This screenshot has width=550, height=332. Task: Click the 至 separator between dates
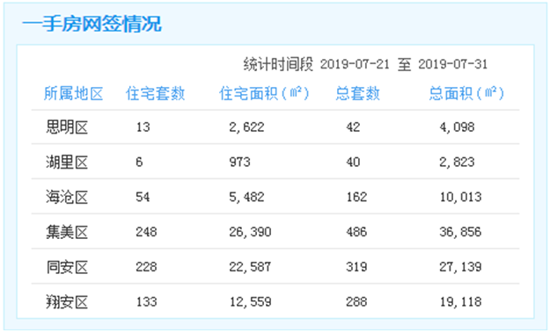(404, 64)
